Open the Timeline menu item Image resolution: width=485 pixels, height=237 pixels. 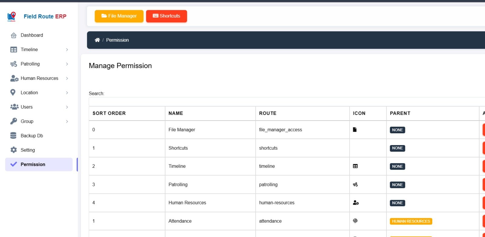(x=39, y=50)
